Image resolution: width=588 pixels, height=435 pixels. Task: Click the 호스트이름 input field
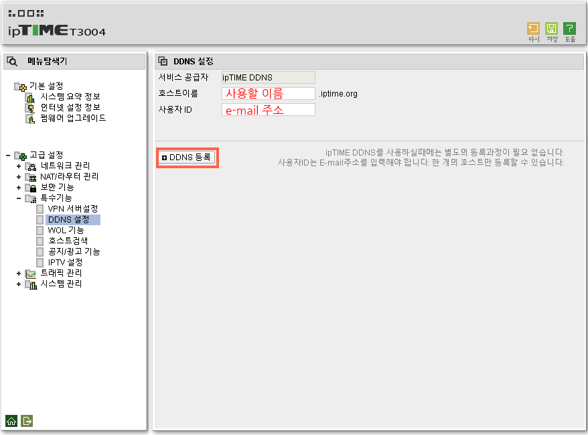click(269, 93)
